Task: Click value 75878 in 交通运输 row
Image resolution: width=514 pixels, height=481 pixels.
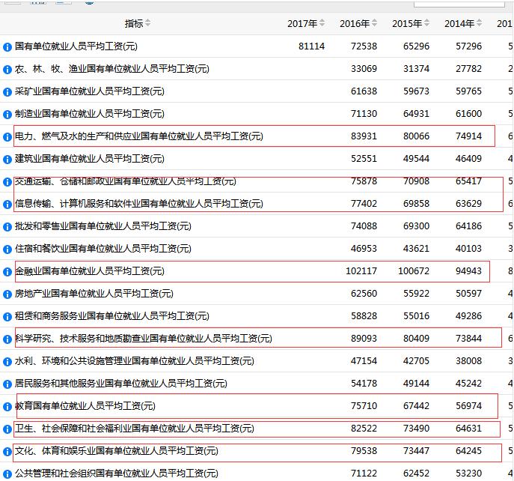Action: tap(364, 181)
